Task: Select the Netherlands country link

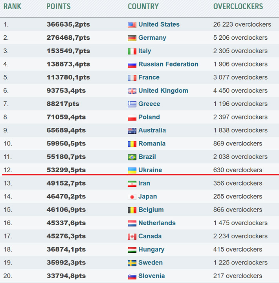Action: coord(157,223)
